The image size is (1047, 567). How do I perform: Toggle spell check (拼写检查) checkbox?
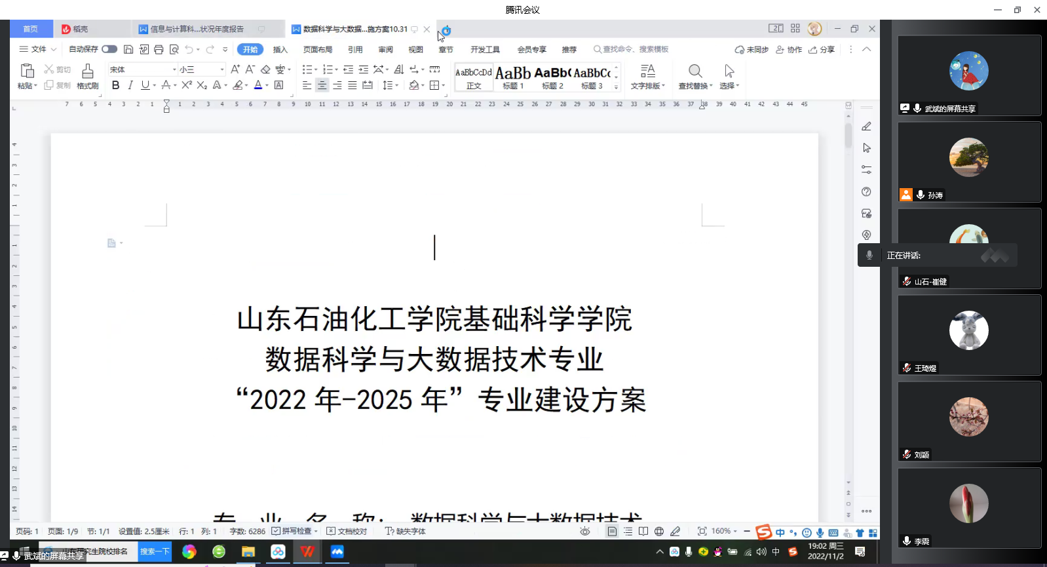pyautogui.click(x=276, y=531)
